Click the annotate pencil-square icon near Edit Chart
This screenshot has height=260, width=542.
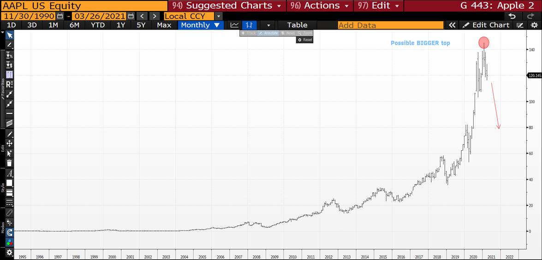click(519, 25)
